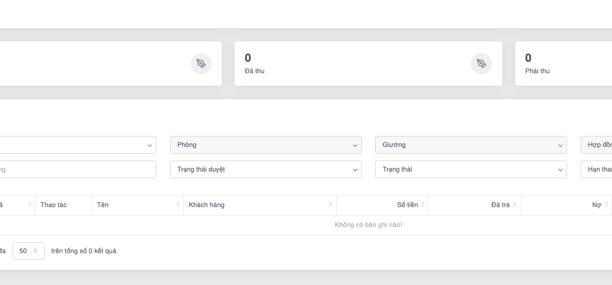Expand the Giường dropdown
This screenshot has width=612, height=285.
pyautogui.click(x=471, y=145)
